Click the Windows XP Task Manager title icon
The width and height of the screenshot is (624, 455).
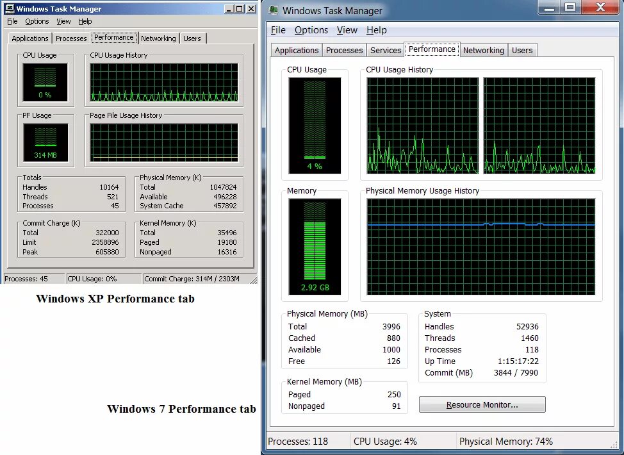[9, 8]
